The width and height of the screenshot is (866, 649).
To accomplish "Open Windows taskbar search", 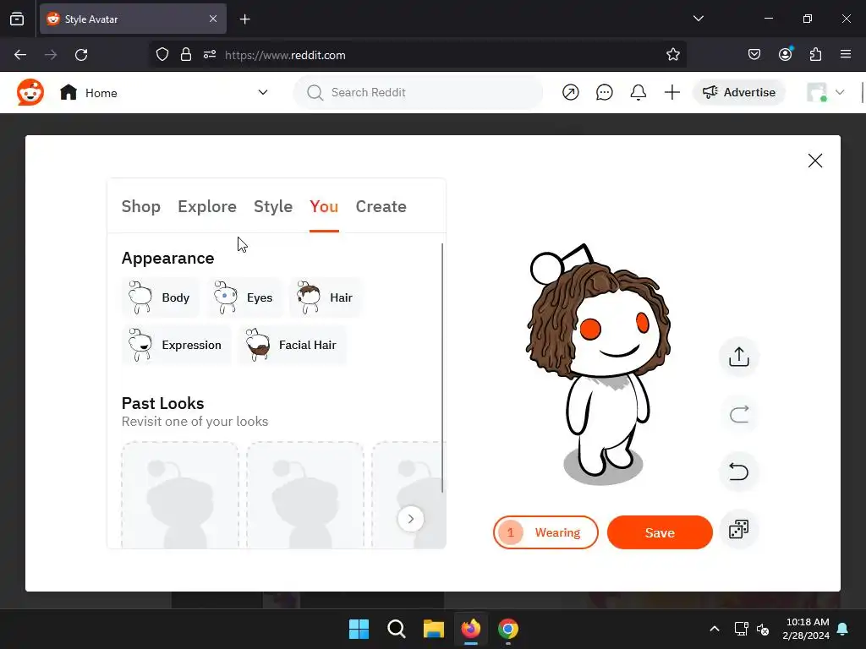I will [397, 629].
